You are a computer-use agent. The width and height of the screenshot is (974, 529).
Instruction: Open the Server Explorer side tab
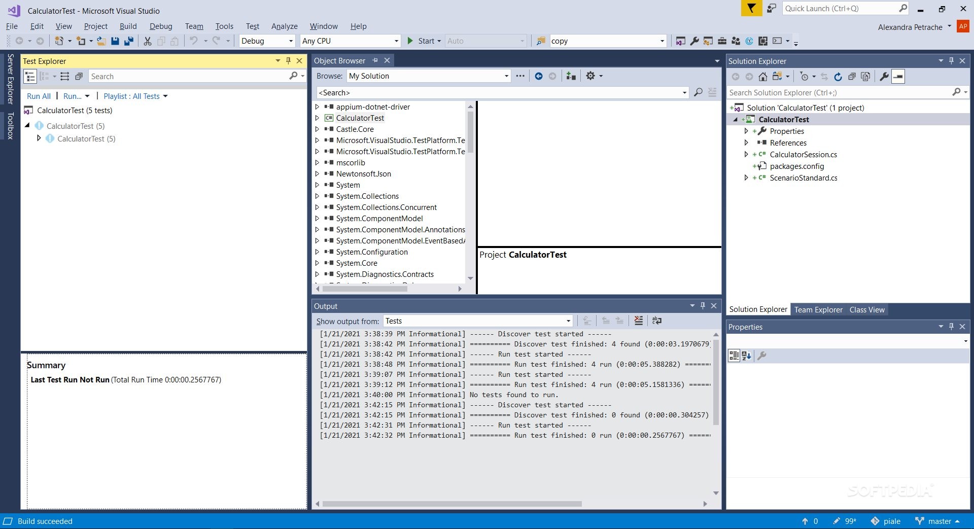10,79
